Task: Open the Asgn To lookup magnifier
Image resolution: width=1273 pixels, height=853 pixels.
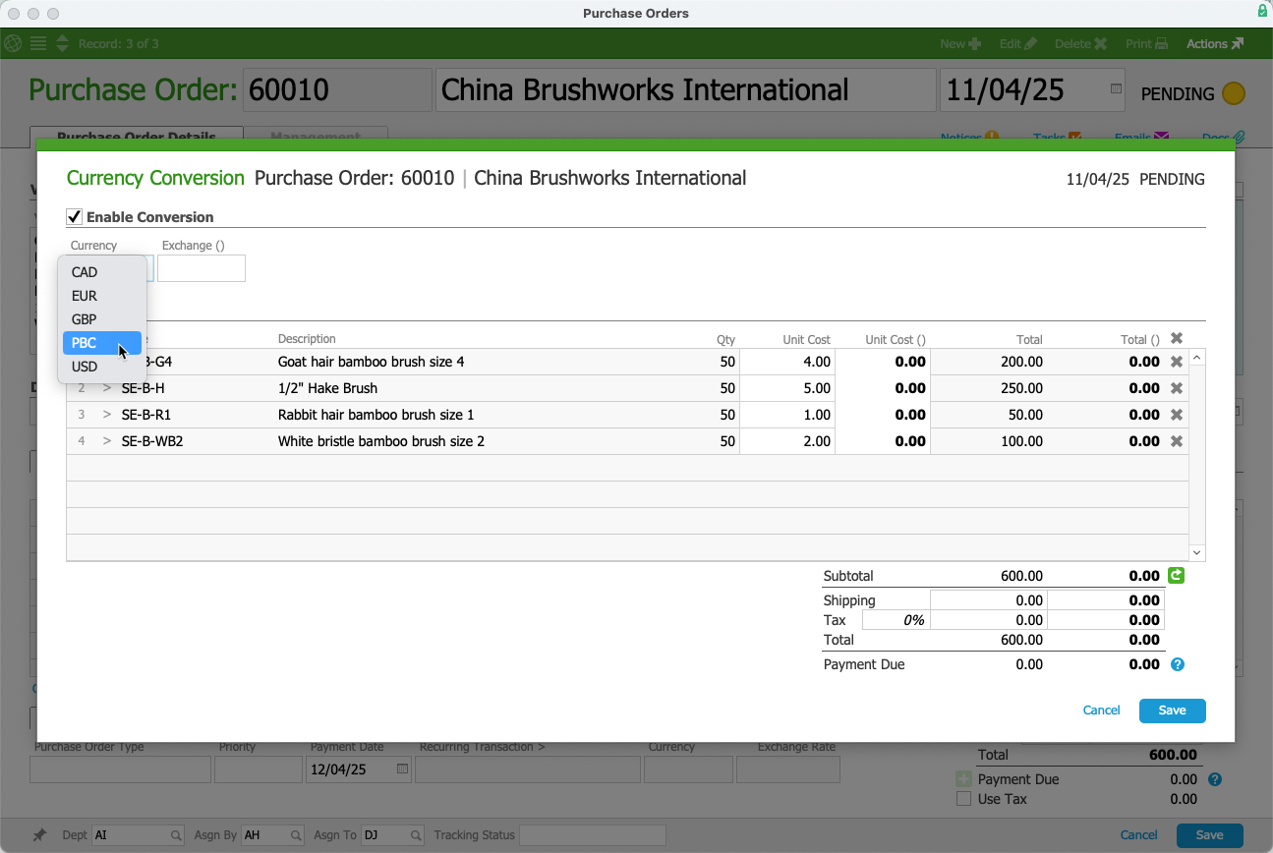Action: point(416,835)
